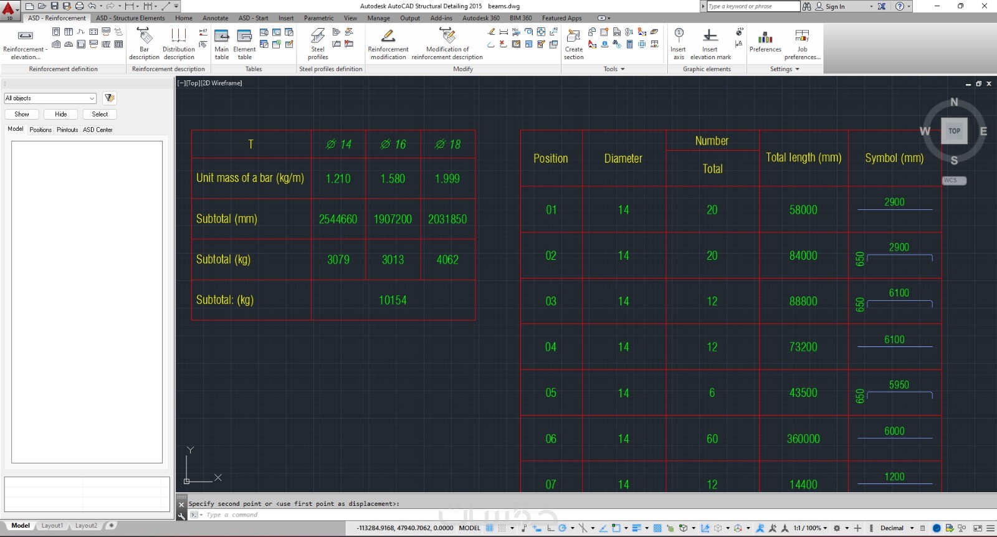This screenshot has width=997, height=537.
Task: Open the status bar customization menu icon
Action: [990, 528]
